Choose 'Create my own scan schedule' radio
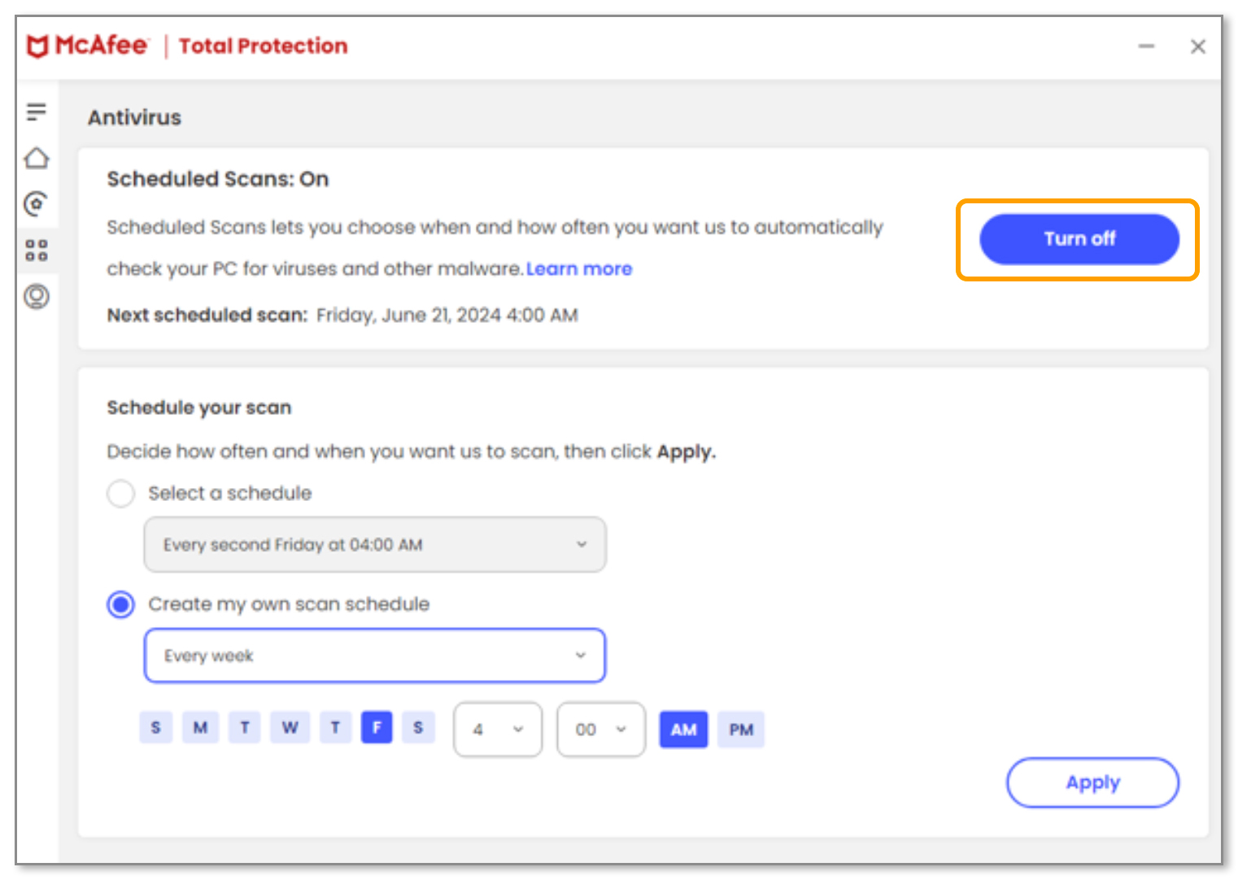1238x880 pixels. (x=121, y=604)
